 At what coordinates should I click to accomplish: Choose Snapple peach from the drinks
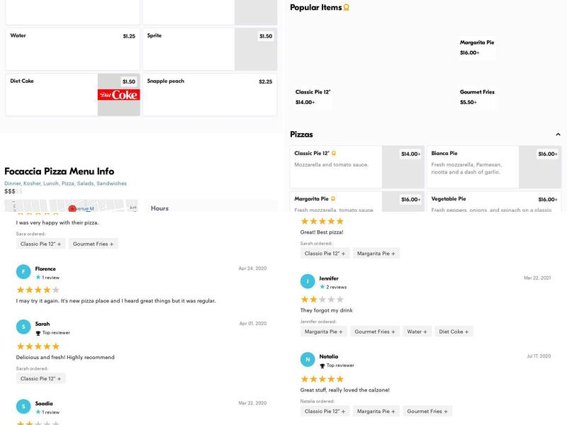point(209,94)
